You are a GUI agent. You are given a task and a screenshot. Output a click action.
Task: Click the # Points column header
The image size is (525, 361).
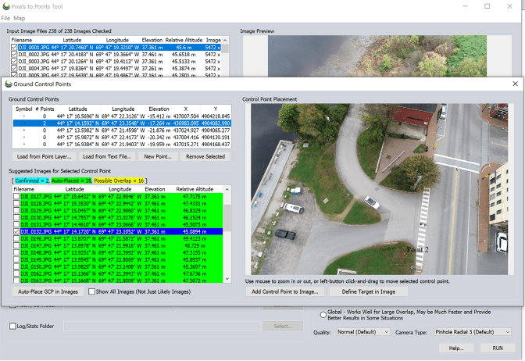coord(45,109)
